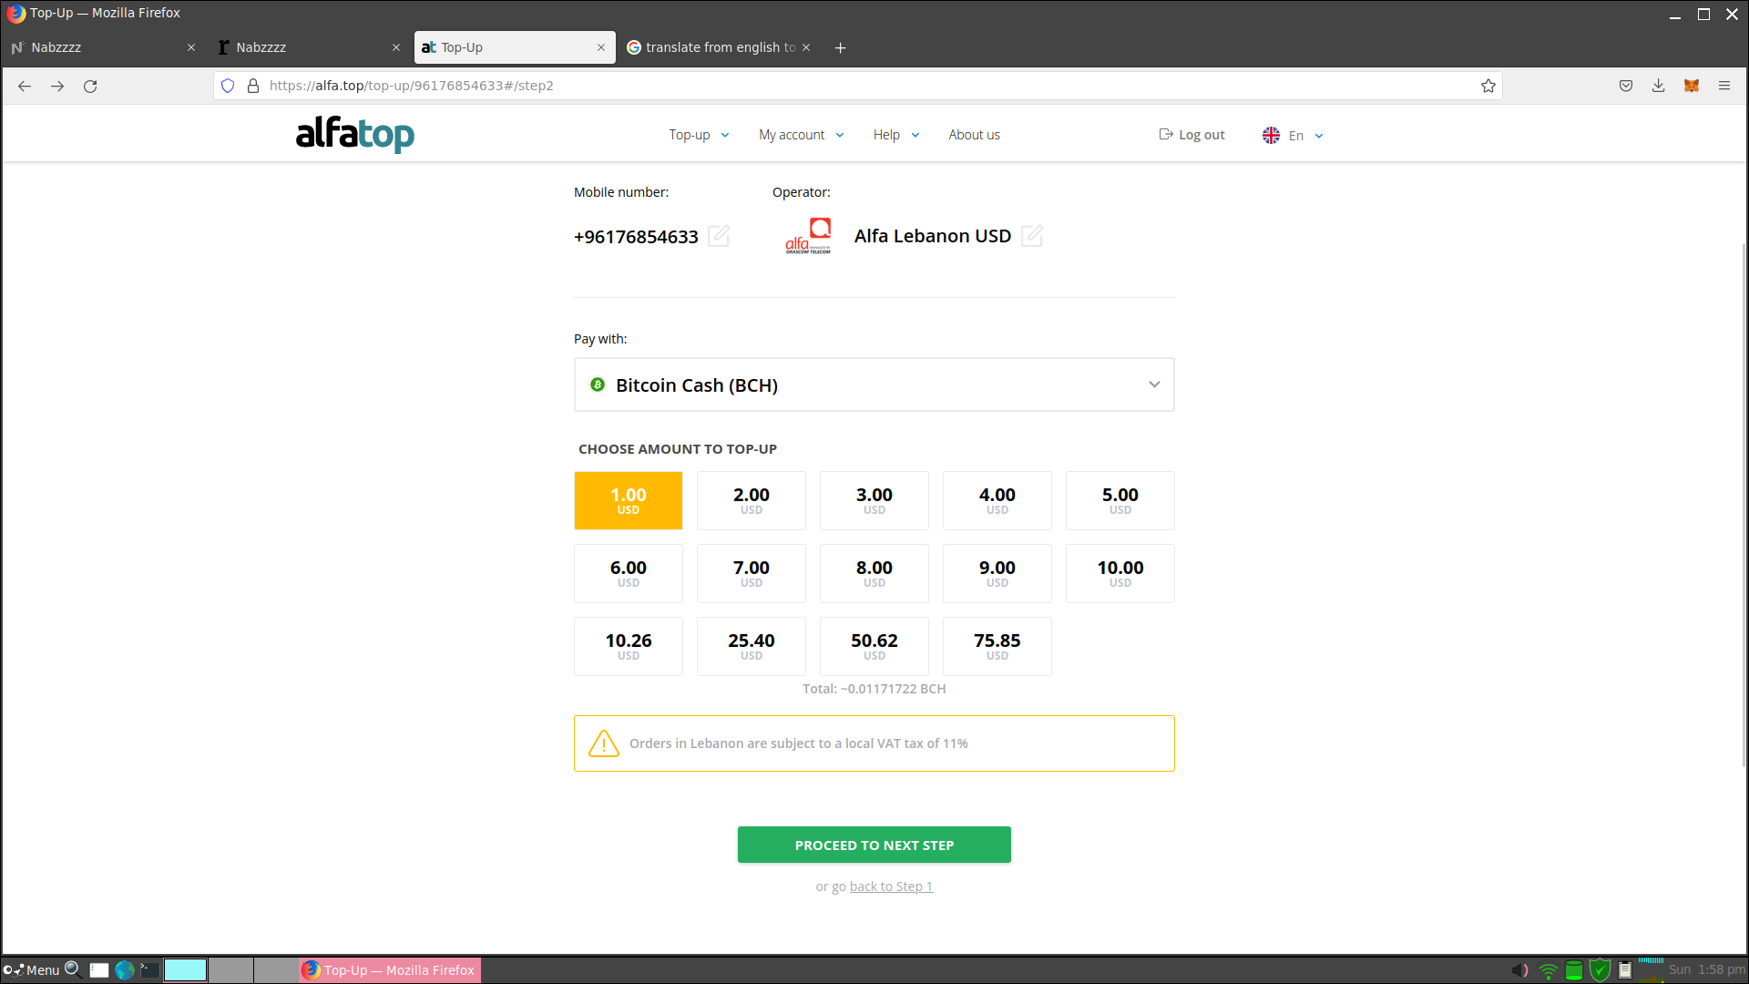The height and width of the screenshot is (984, 1749).
Task: Select the 6.00 USD top-up amount
Action: tap(629, 573)
